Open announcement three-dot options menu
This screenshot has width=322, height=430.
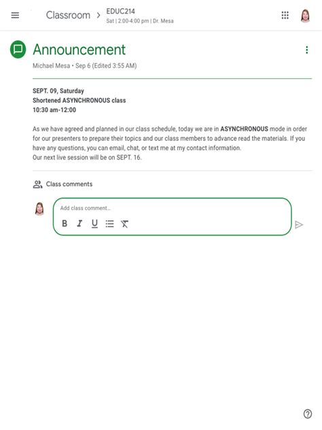click(306, 50)
